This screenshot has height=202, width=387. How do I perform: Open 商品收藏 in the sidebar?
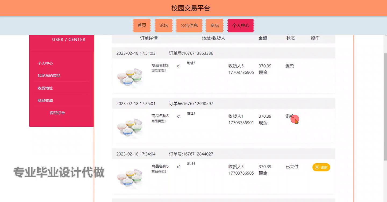coord(45,100)
